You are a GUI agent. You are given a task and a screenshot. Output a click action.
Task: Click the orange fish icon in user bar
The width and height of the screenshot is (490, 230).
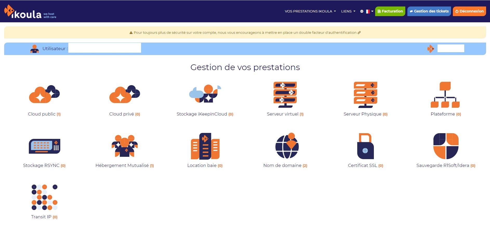click(x=431, y=49)
